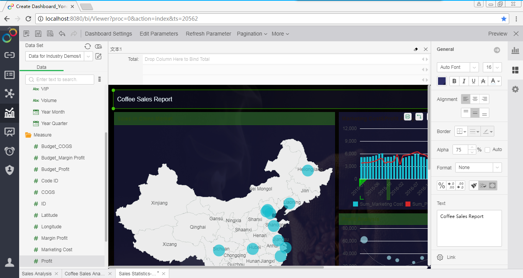Open the node network module in sidebar

10,93
